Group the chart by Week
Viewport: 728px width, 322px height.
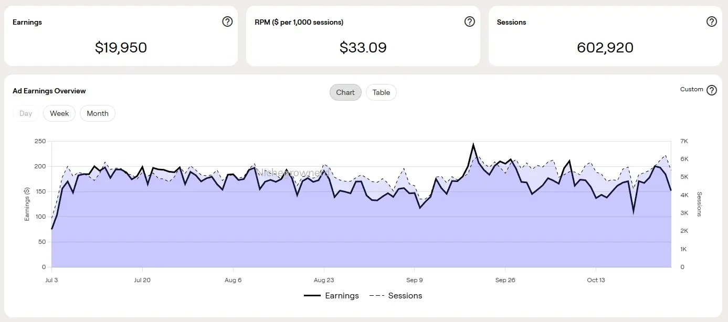click(59, 113)
